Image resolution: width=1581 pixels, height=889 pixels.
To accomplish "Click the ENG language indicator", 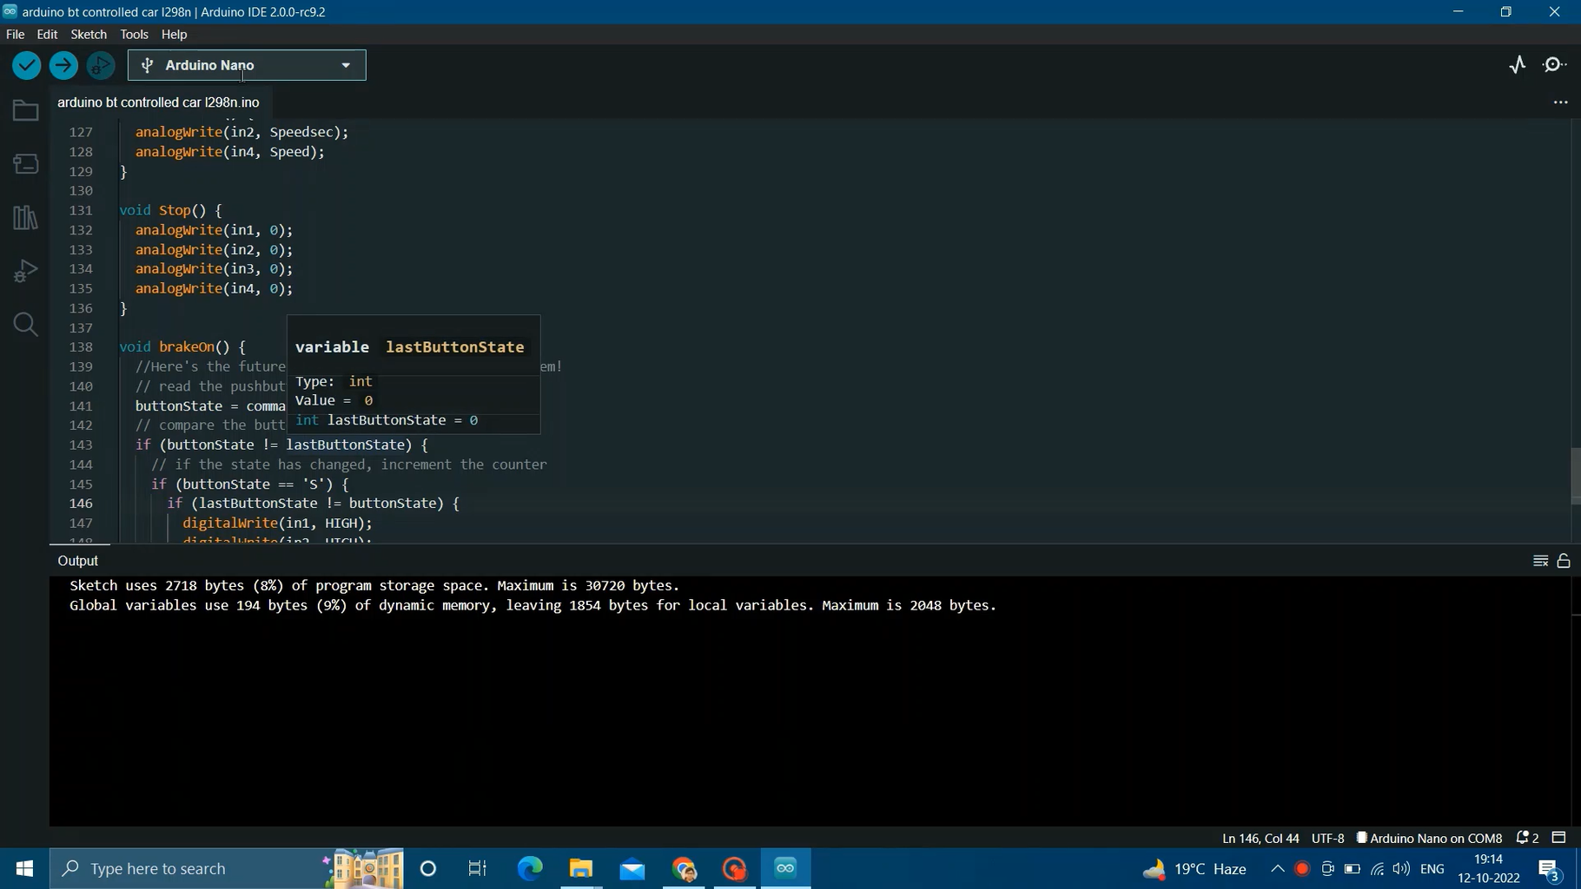I will click(1432, 868).
